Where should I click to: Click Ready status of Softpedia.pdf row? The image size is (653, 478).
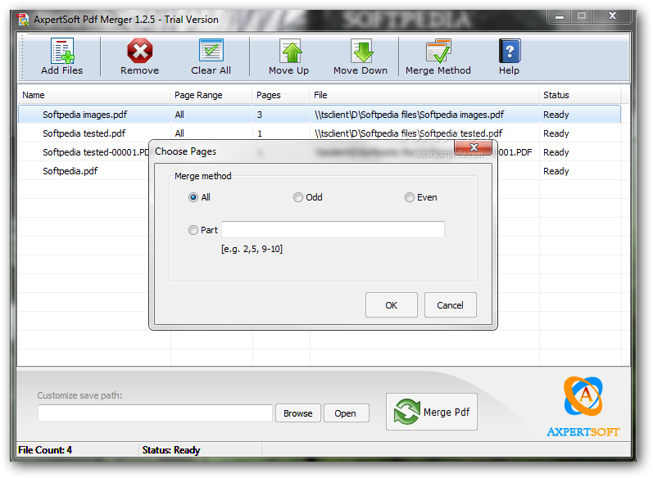click(556, 171)
